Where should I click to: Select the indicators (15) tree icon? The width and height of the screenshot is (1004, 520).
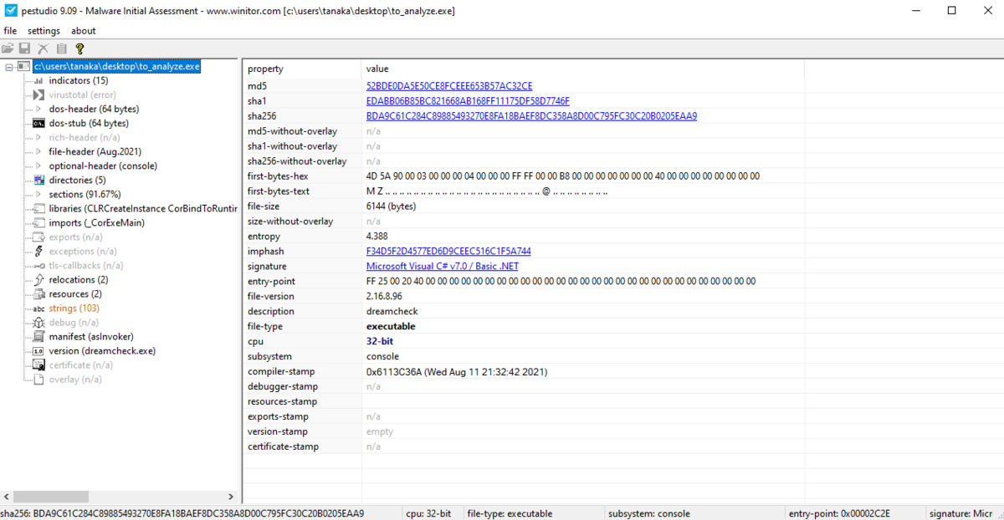click(x=38, y=79)
